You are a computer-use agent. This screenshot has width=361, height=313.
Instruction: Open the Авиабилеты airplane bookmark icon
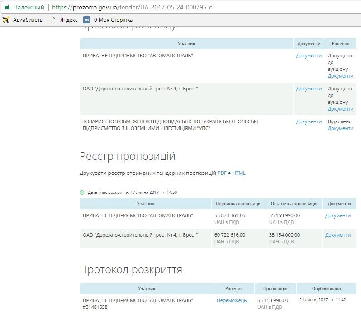[6, 20]
